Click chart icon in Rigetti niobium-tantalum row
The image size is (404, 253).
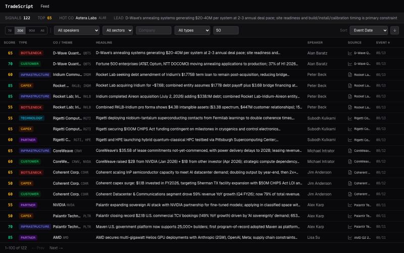pyautogui.click(x=350, y=118)
